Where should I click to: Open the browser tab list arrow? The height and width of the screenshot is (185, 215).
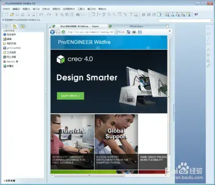click(50, 27)
